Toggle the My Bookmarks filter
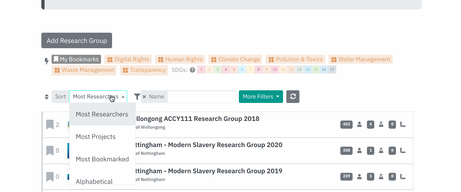The width and height of the screenshot is (461, 192). (x=76, y=59)
